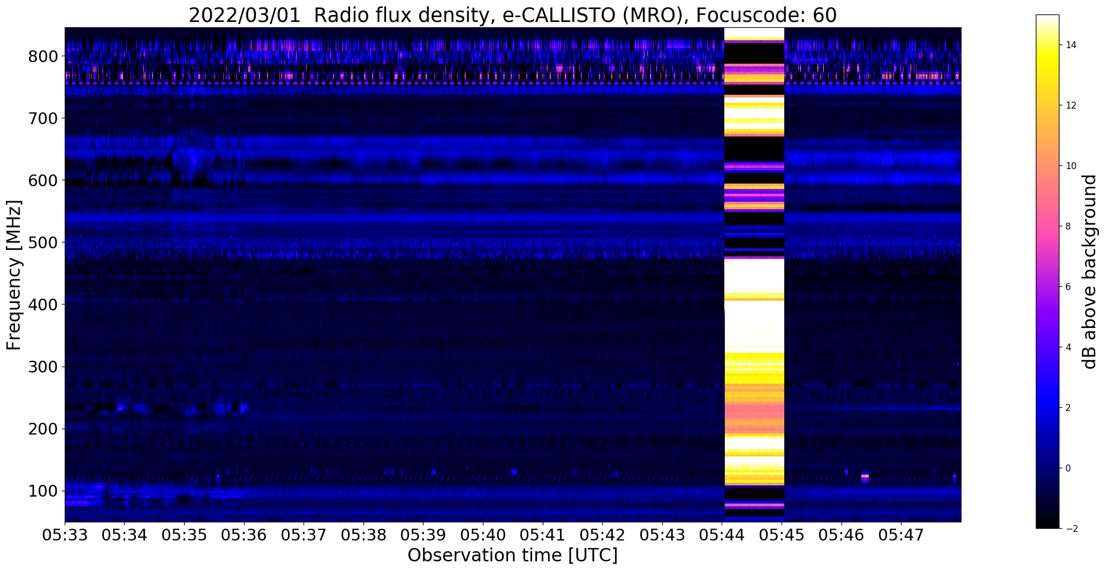This screenshot has height=571, width=1106.
Task: Click the 'dB above background' colorbar label
Action: click(1089, 272)
